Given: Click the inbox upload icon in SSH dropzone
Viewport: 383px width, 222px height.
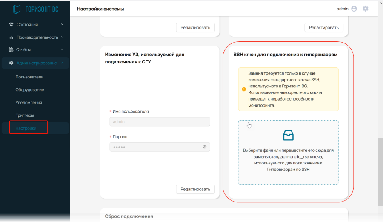Looking at the screenshot, I should [288, 135].
